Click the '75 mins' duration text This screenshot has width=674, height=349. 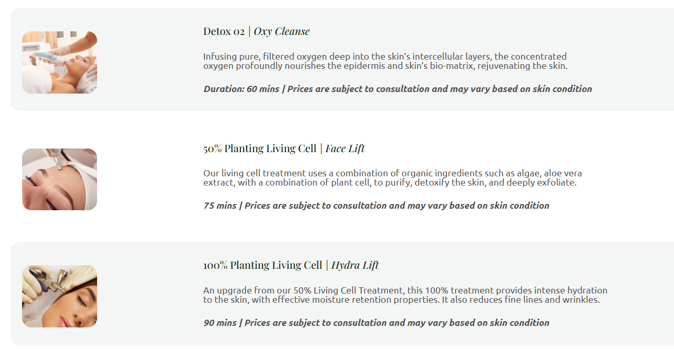tap(220, 206)
